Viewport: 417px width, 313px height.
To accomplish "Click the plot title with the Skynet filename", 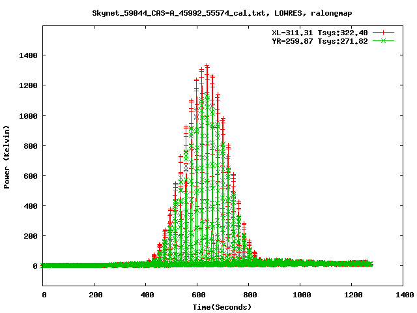I will (222, 13).
